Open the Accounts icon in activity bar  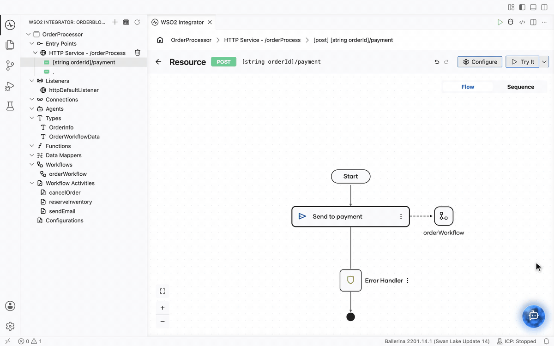coord(10,306)
